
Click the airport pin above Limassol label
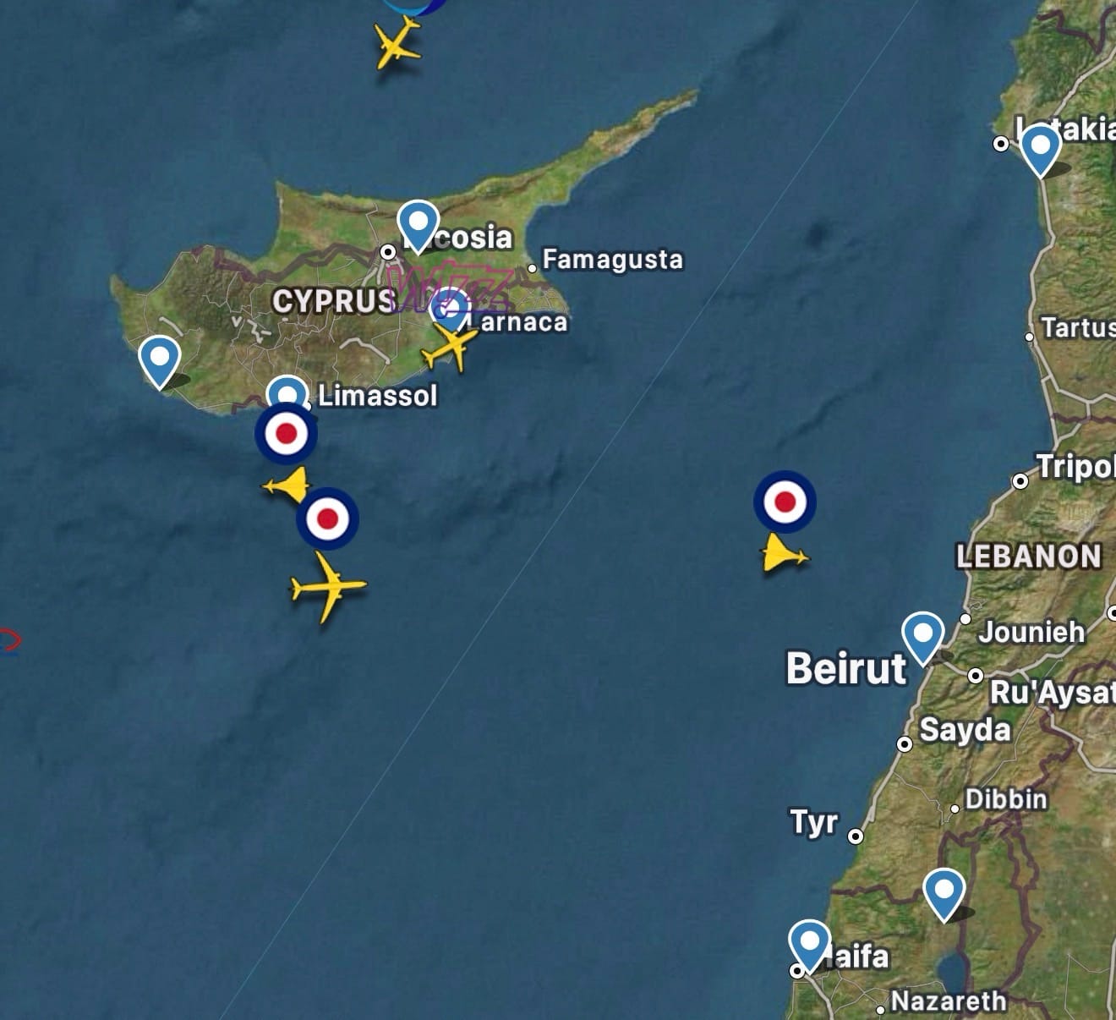pyautogui.click(x=287, y=391)
